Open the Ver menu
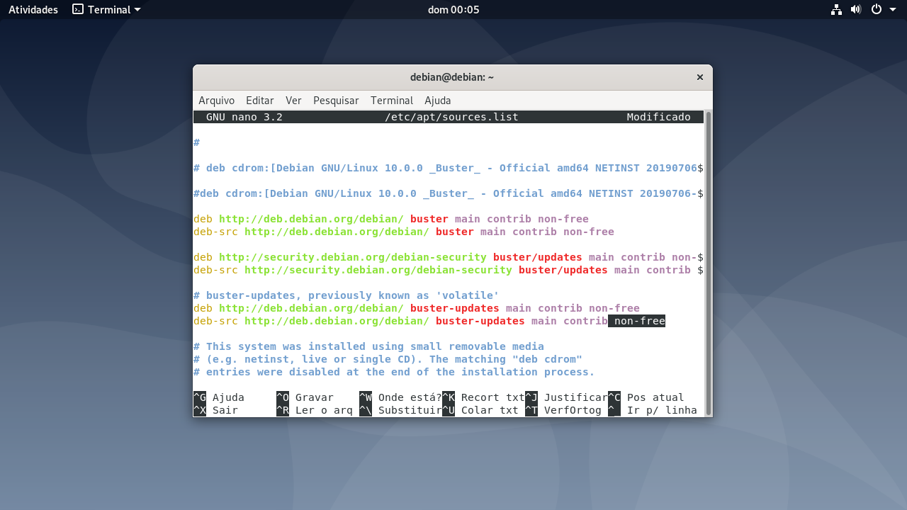This screenshot has height=510, width=907. click(x=293, y=101)
